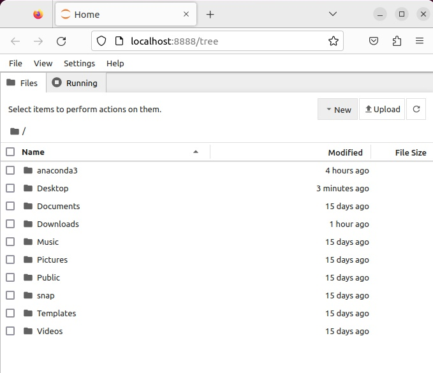Bookmark this page with the star icon
This screenshot has width=433, height=373.
[333, 41]
